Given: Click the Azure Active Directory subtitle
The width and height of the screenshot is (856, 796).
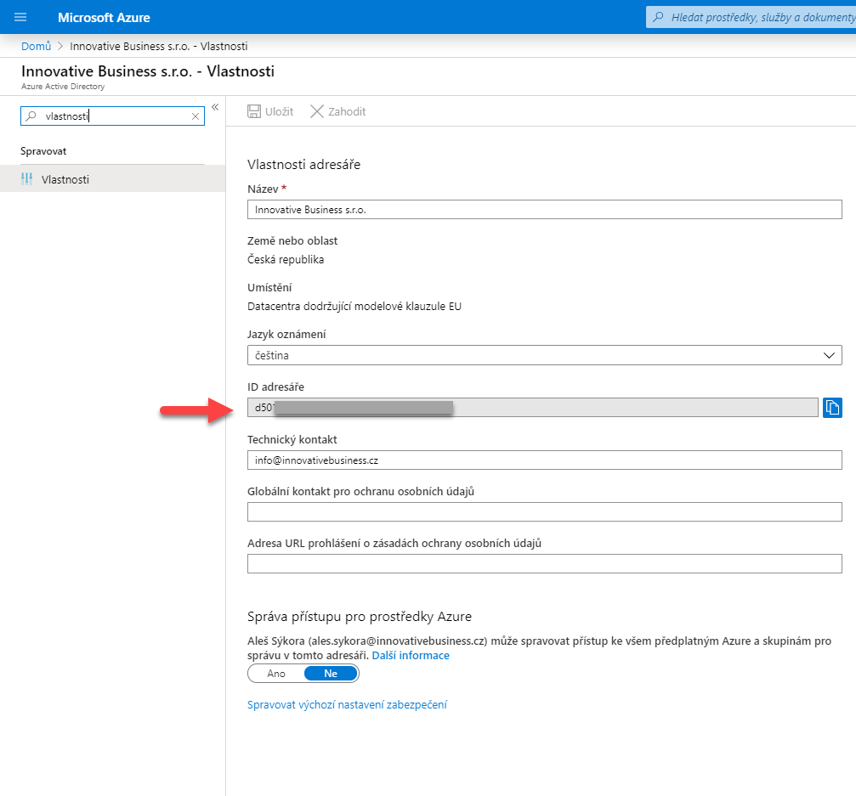Looking at the screenshot, I should pyautogui.click(x=63, y=86).
